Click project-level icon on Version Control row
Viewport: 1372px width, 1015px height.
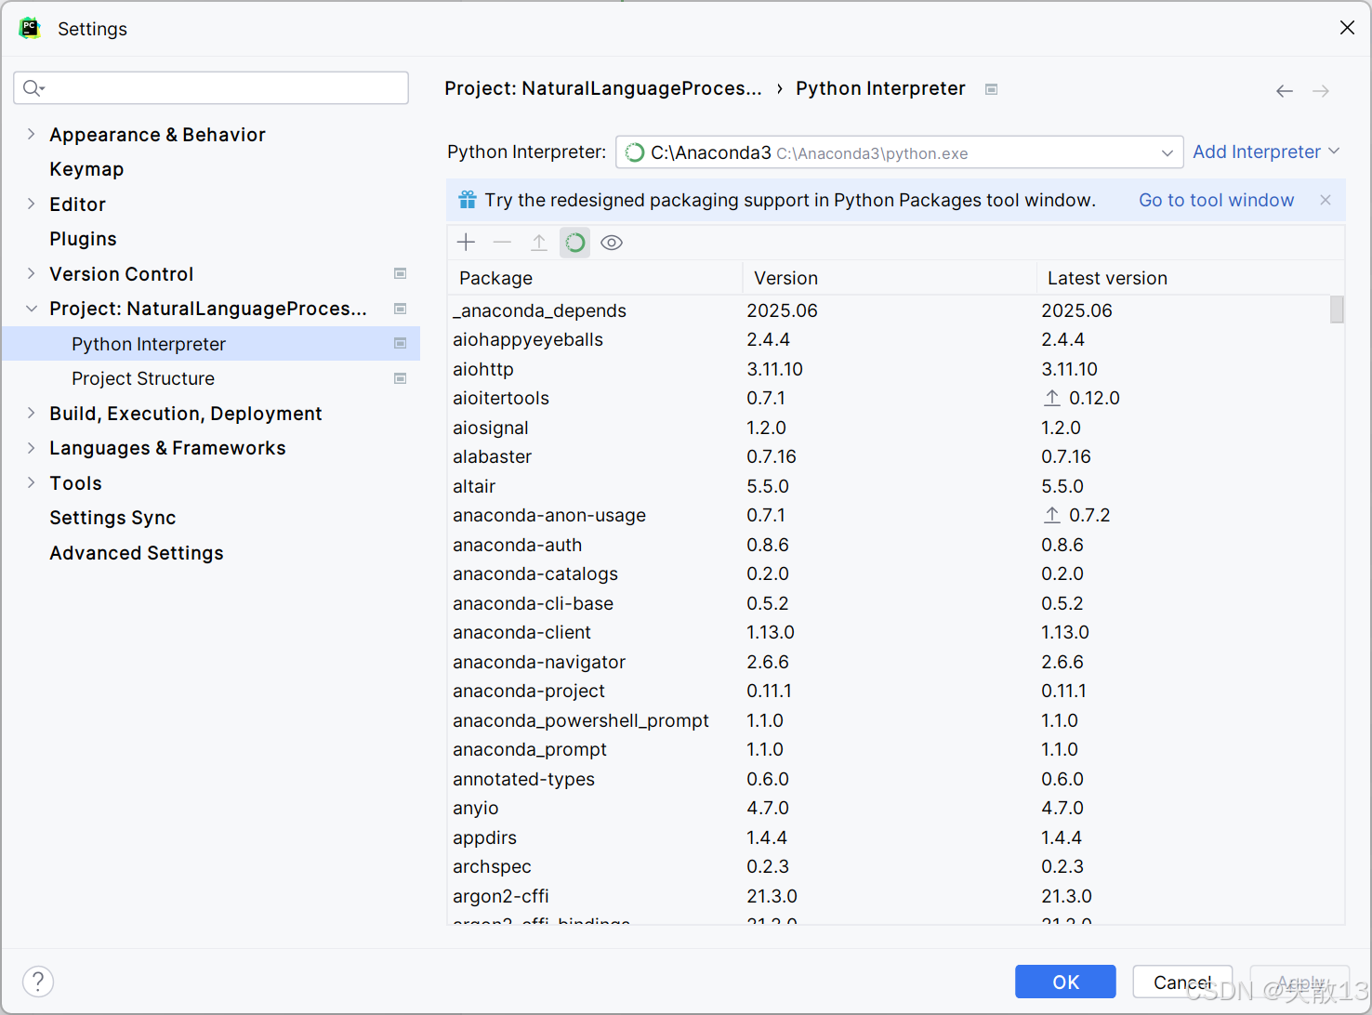(401, 273)
